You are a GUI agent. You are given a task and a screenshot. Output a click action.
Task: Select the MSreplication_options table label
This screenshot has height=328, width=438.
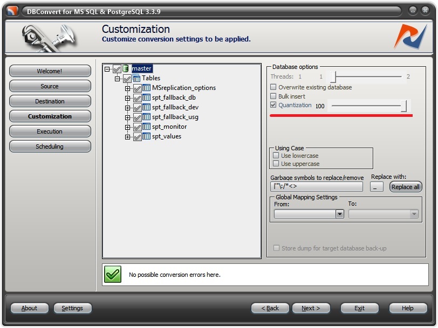[x=184, y=88]
